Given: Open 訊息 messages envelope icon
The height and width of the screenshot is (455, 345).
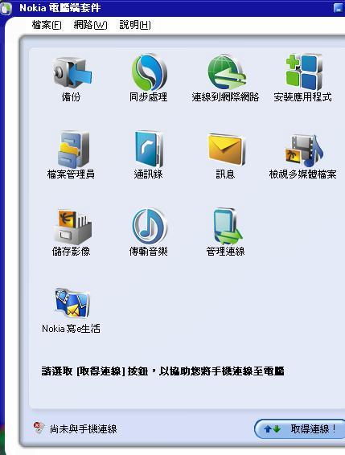Looking at the screenshot, I should tap(226, 150).
